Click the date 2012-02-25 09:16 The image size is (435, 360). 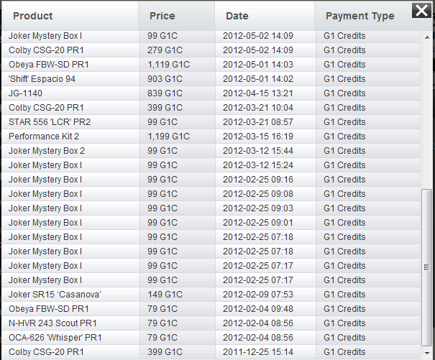tap(257, 180)
